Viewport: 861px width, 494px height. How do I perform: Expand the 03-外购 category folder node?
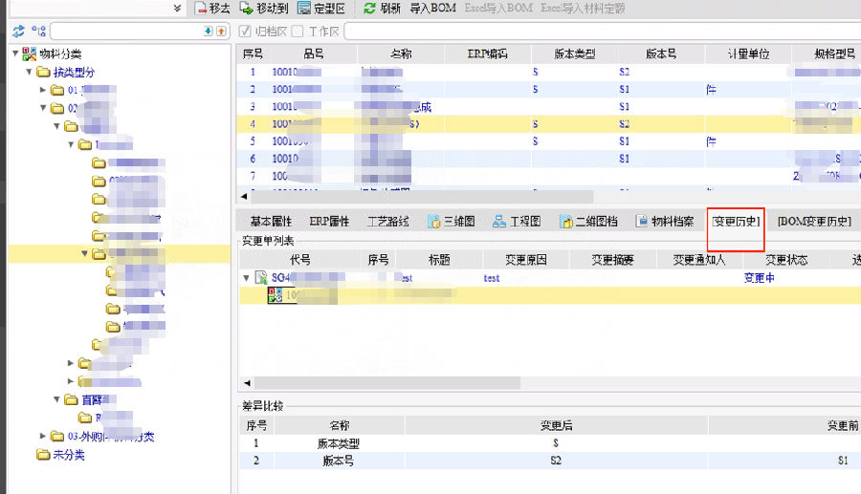[x=43, y=437]
